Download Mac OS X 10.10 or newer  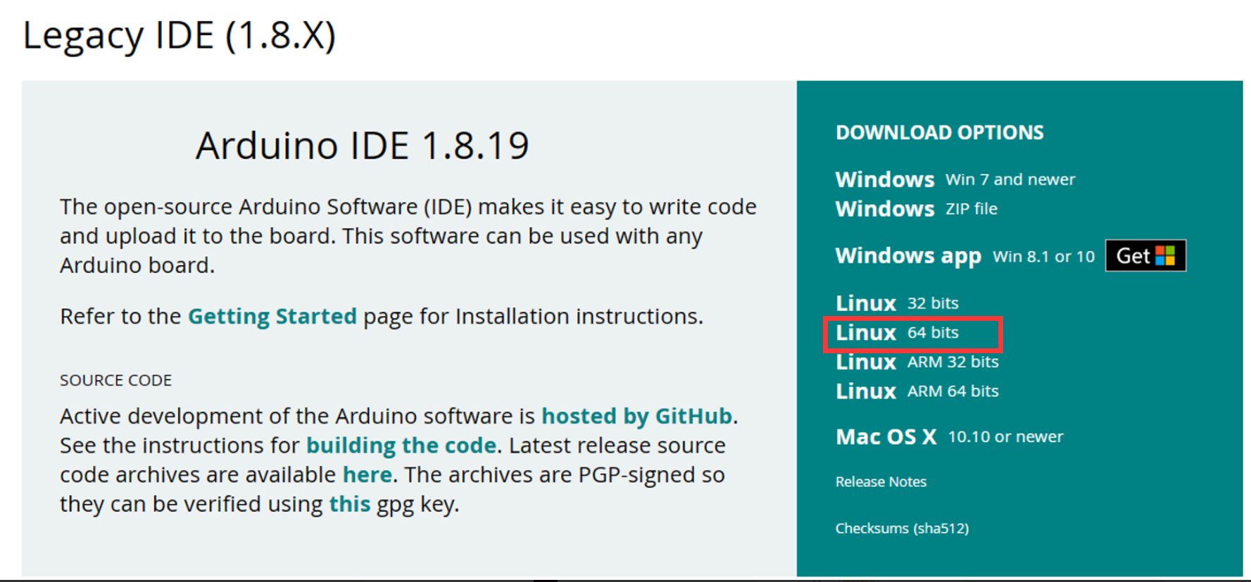point(950,437)
